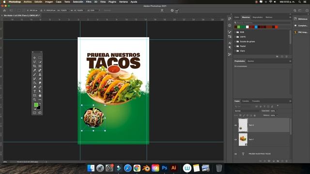This screenshot has height=174, width=310.
Task: Open the Layers panel options menu
Action: (x=290, y=101)
